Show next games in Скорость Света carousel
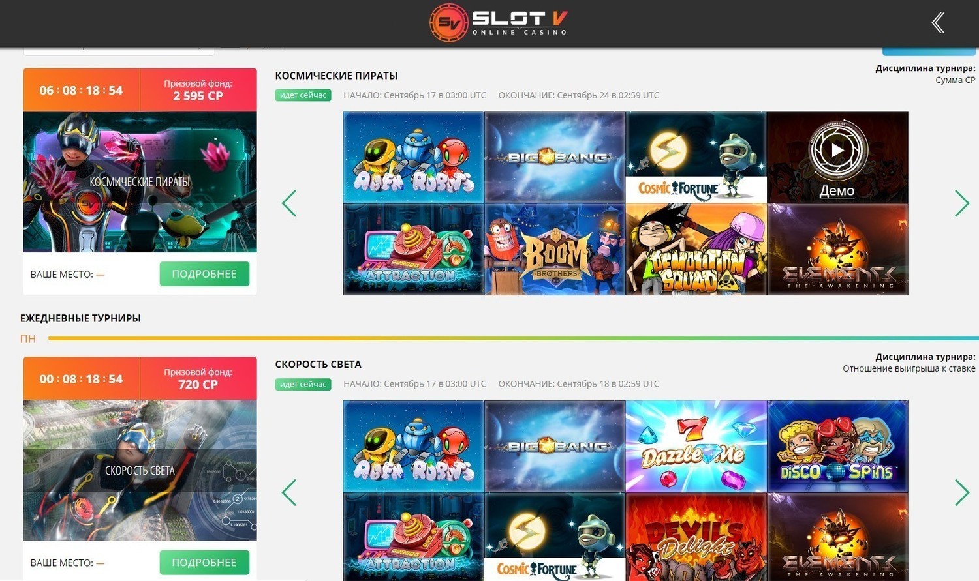Viewport: 979px width, 581px height. (x=961, y=492)
